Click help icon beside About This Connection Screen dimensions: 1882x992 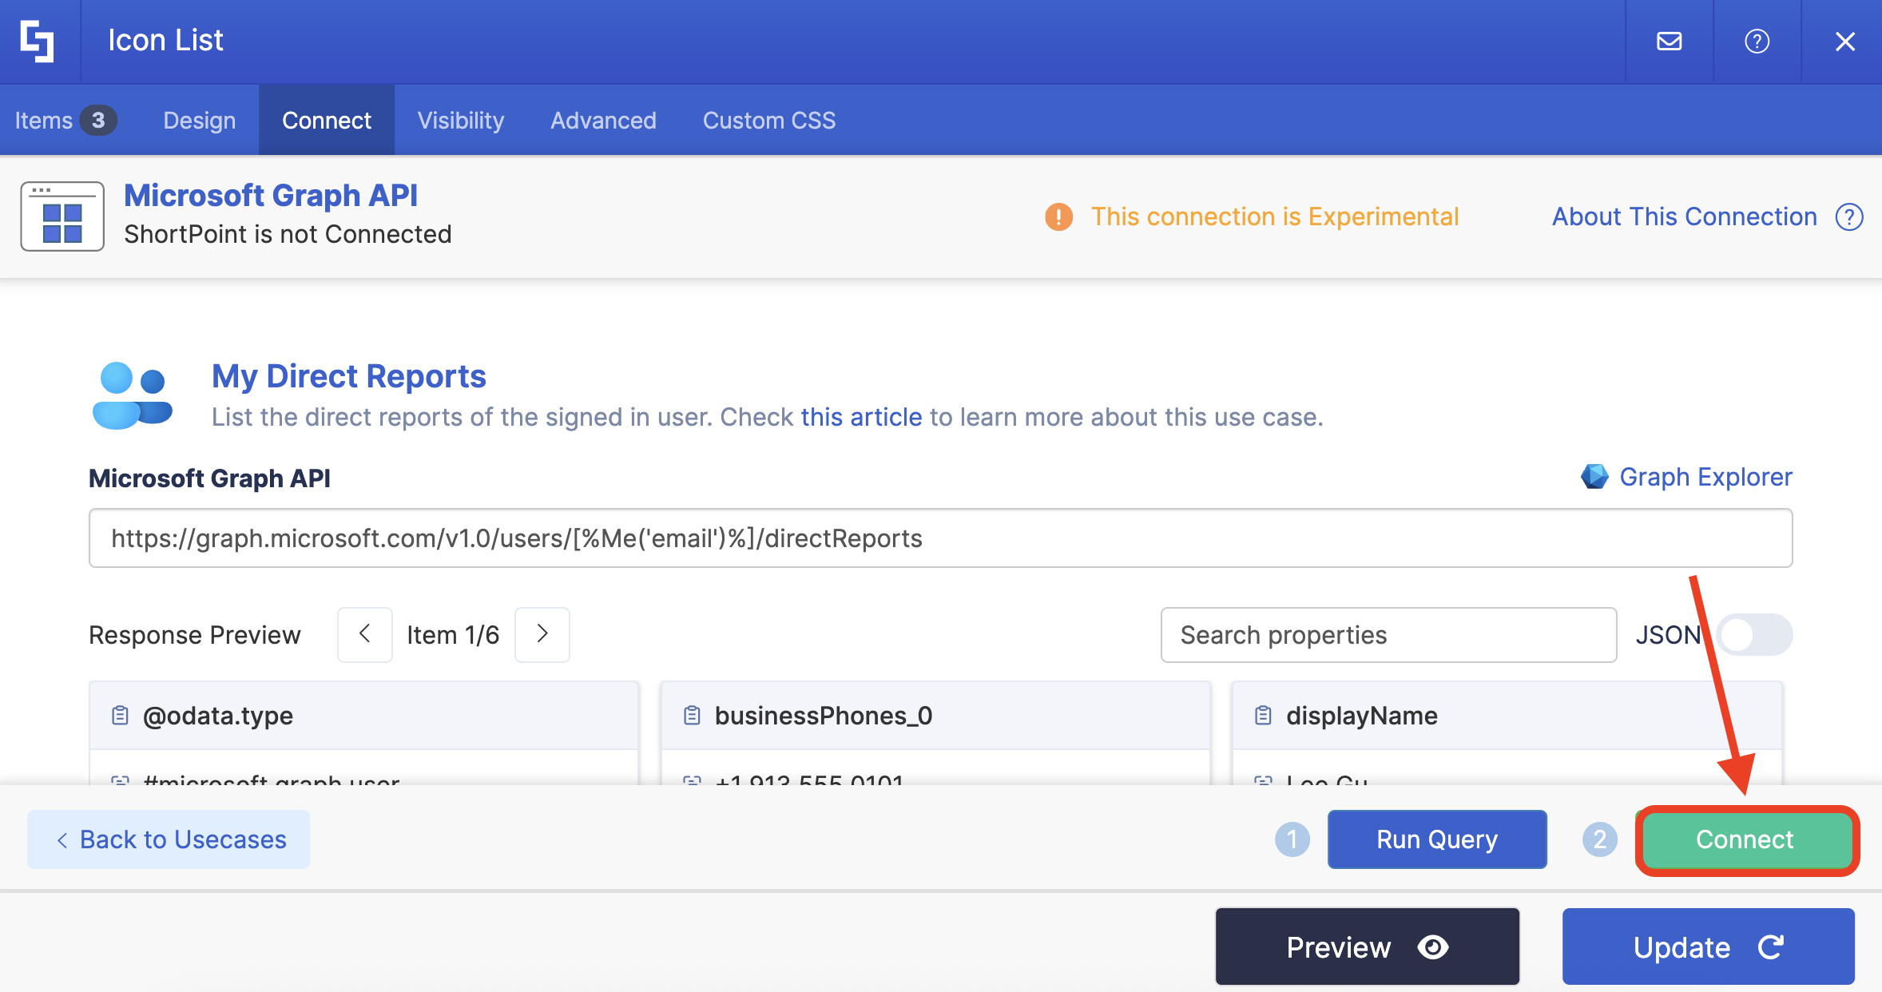pos(1848,216)
